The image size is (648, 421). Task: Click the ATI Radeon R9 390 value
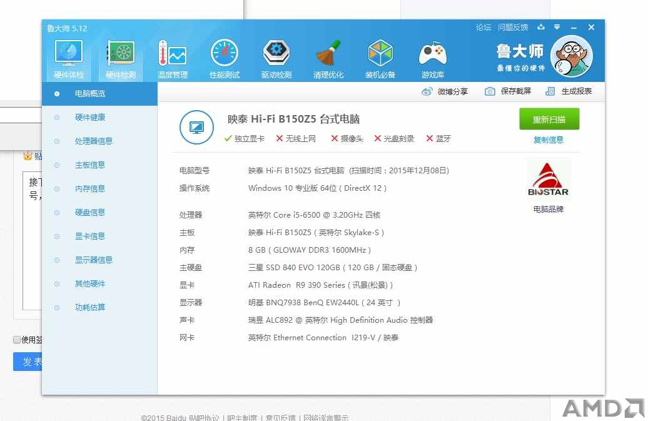pyautogui.click(x=320, y=285)
